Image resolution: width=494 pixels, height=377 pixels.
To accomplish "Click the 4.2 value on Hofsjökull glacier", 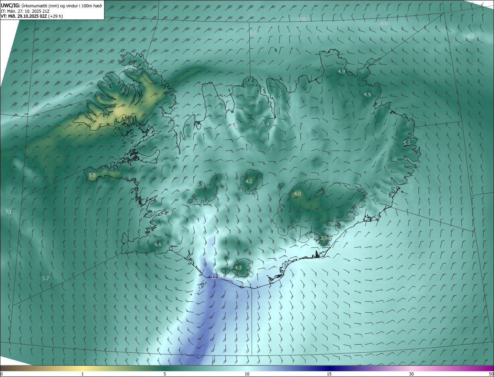I will (249, 181).
